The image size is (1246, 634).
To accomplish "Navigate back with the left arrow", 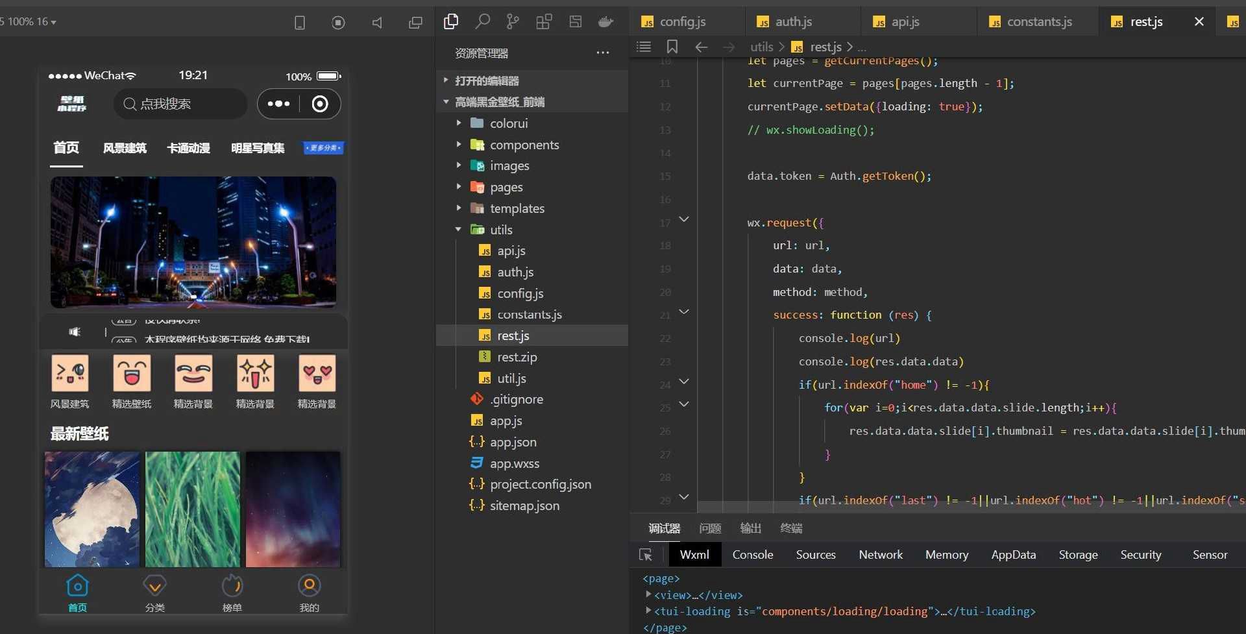I will (x=701, y=47).
